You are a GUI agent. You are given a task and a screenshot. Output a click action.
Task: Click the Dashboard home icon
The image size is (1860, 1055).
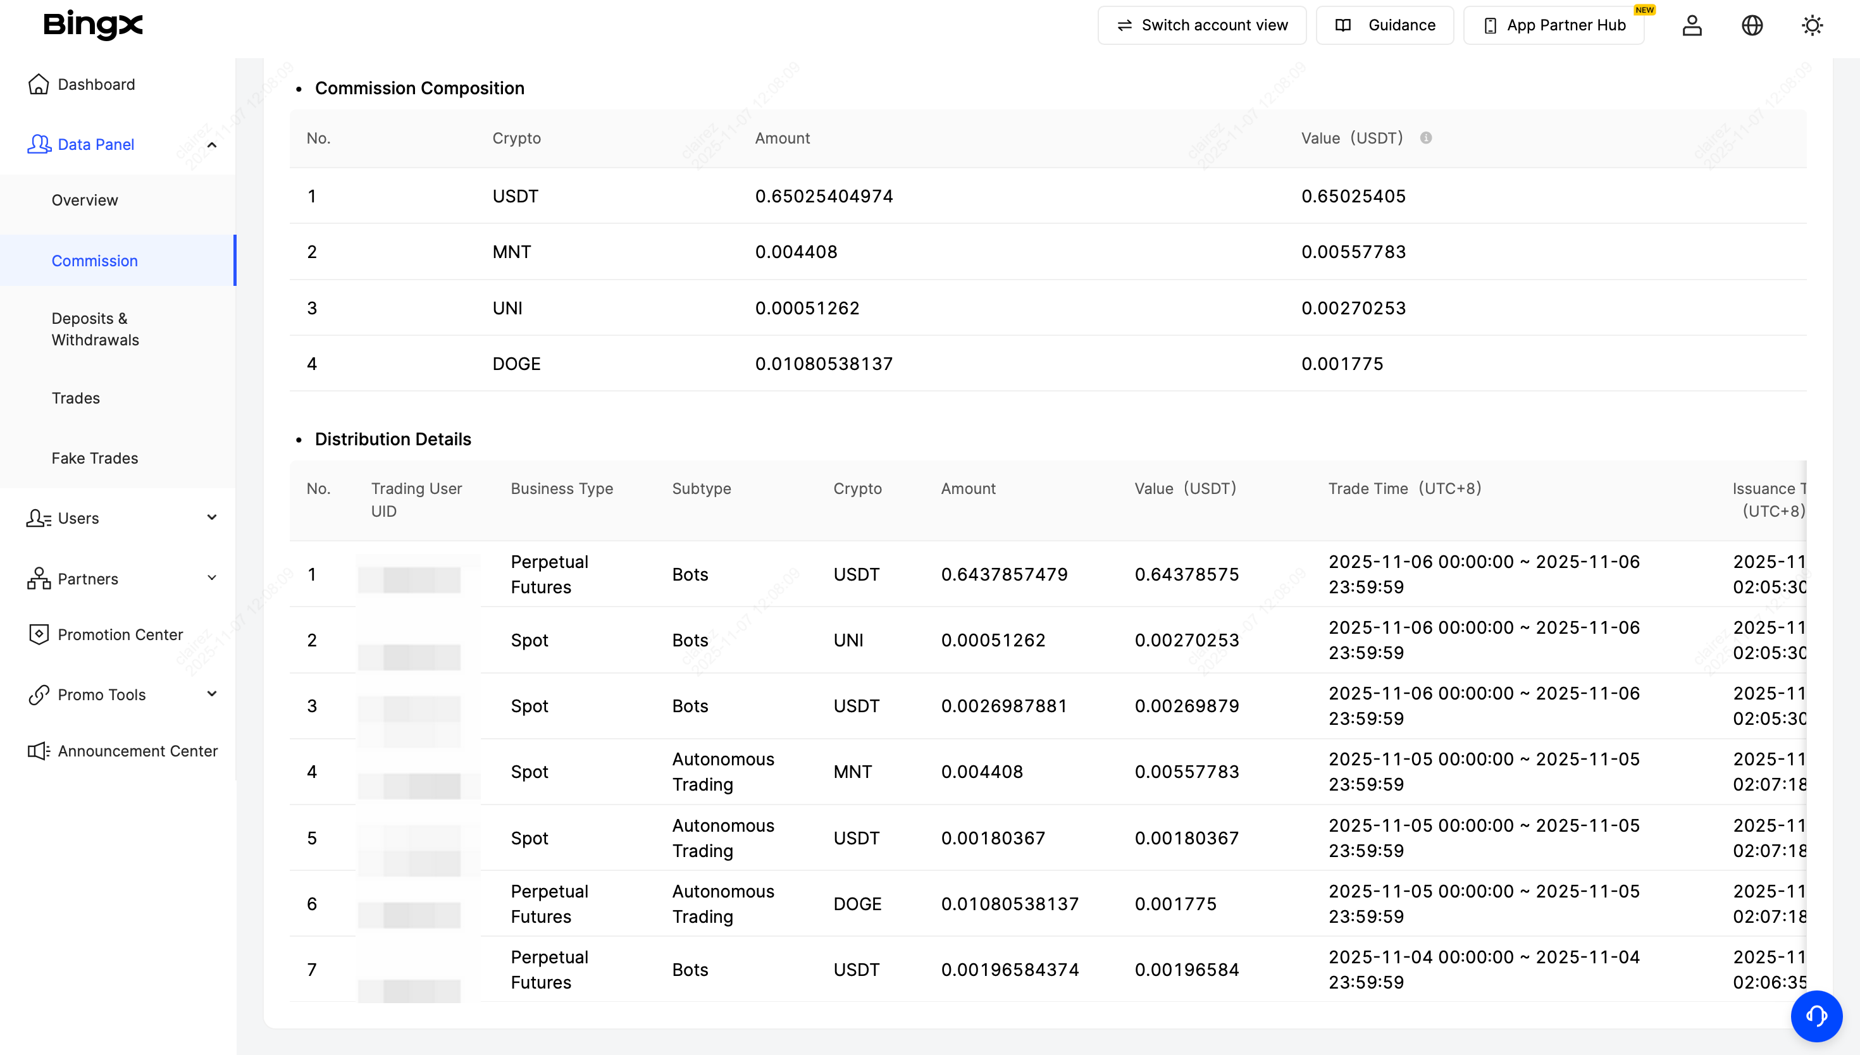[x=39, y=84]
